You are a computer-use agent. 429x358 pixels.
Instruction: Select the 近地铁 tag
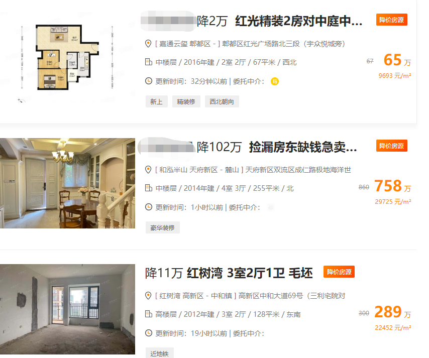tap(160, 353)
